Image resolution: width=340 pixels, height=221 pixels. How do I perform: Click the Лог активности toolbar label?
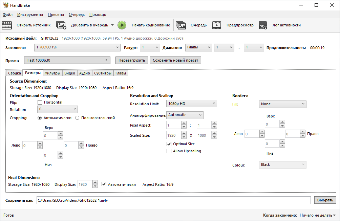[x=286, y=25]
